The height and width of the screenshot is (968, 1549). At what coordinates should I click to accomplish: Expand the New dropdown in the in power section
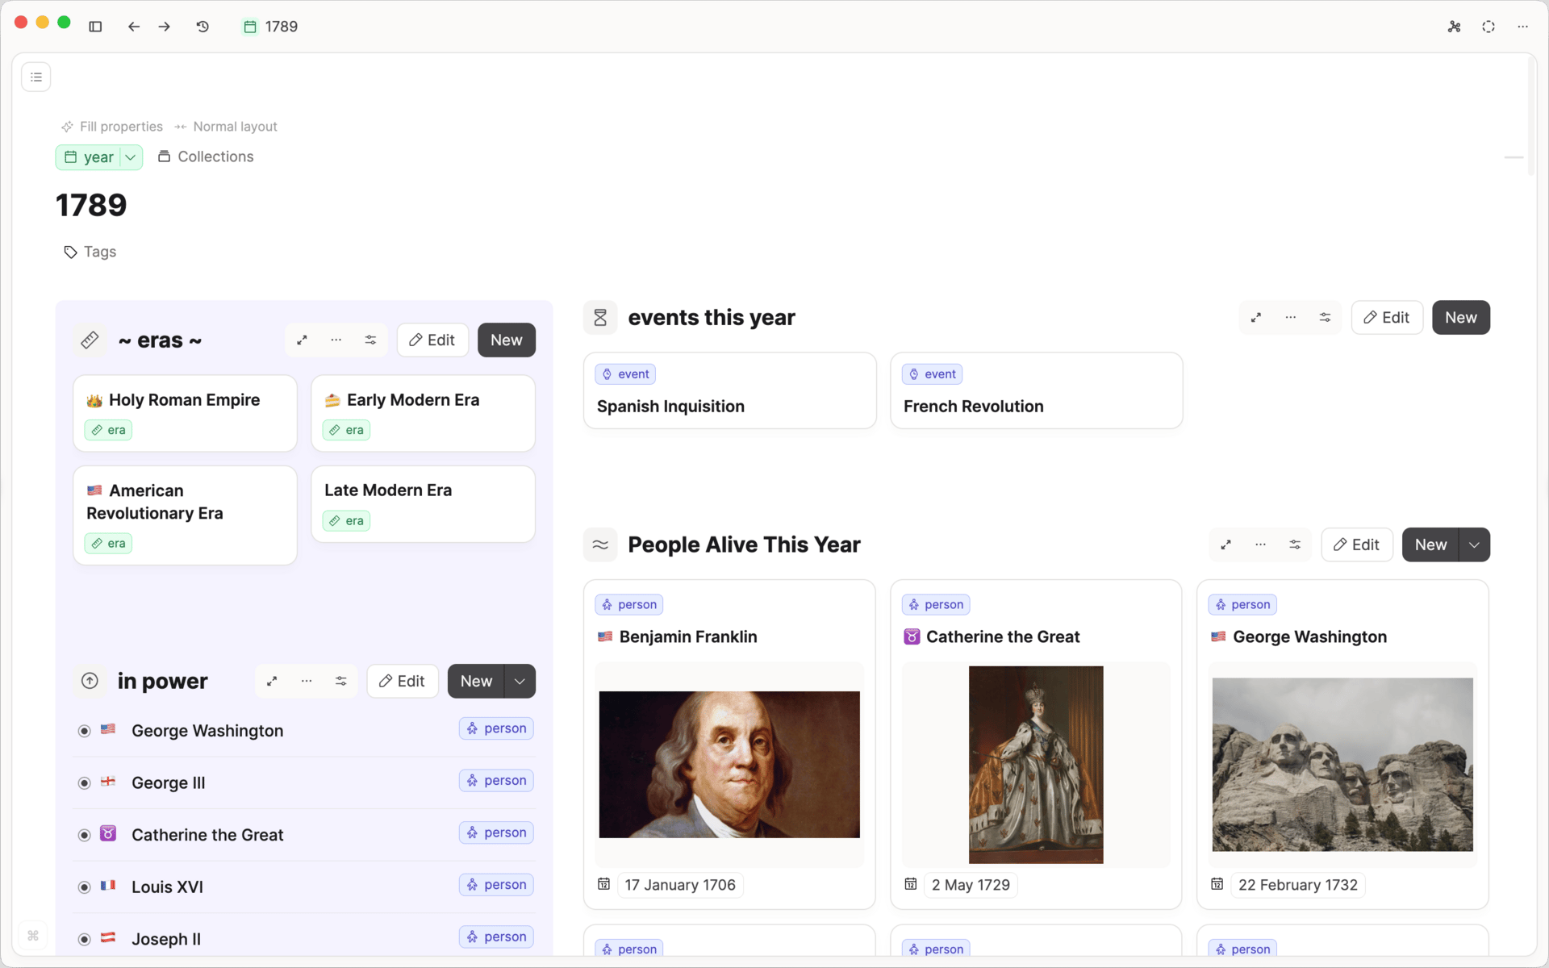520,682
